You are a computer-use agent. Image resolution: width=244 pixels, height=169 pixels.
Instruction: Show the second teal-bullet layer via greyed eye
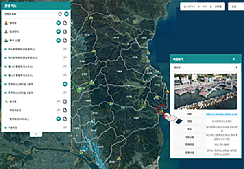tap(65, 58)
